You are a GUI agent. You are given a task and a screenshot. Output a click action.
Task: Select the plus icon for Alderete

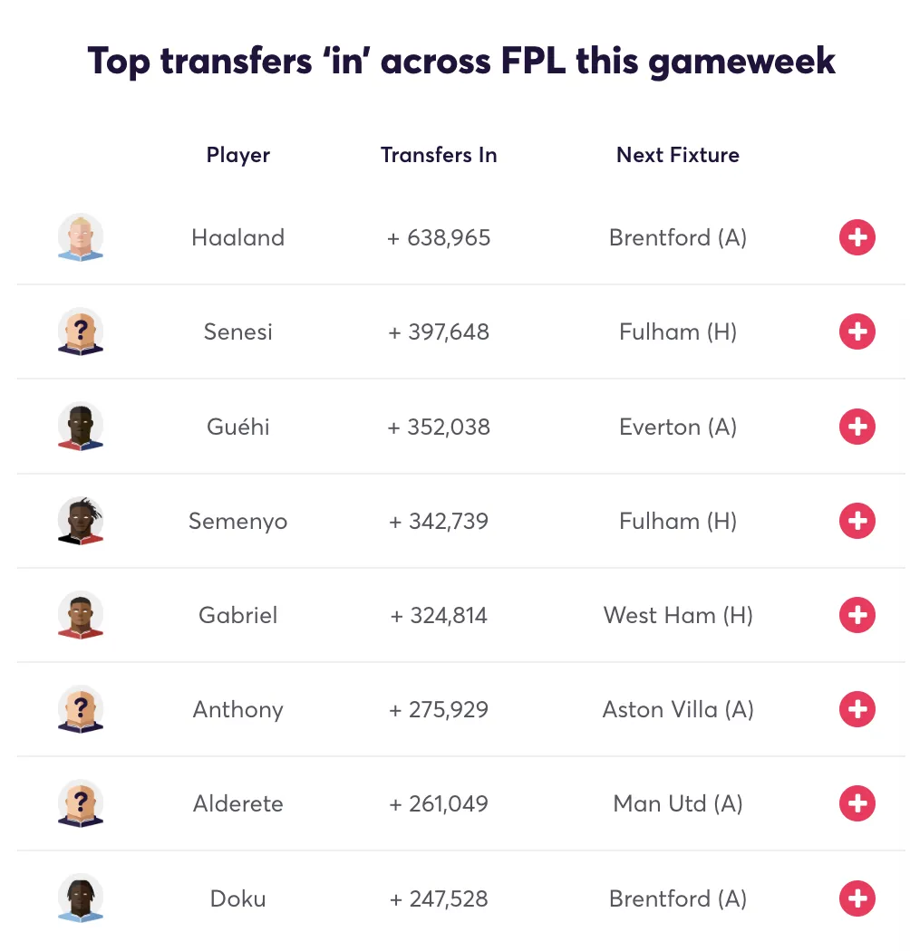point(857,803)
